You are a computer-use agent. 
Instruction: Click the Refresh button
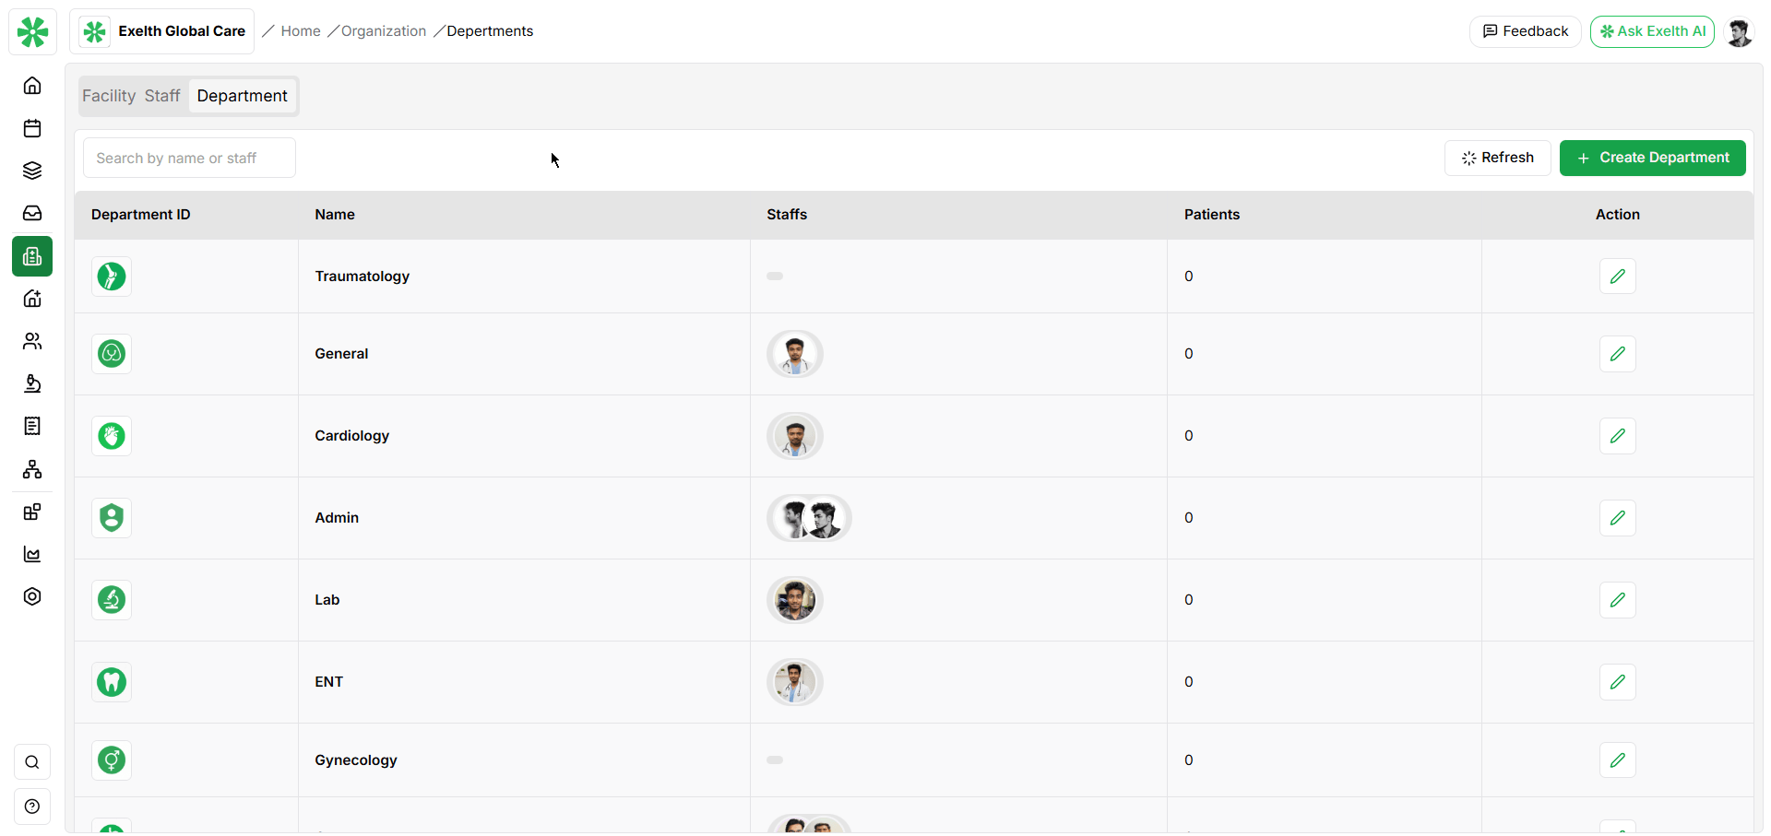[x=1497, y=158]
